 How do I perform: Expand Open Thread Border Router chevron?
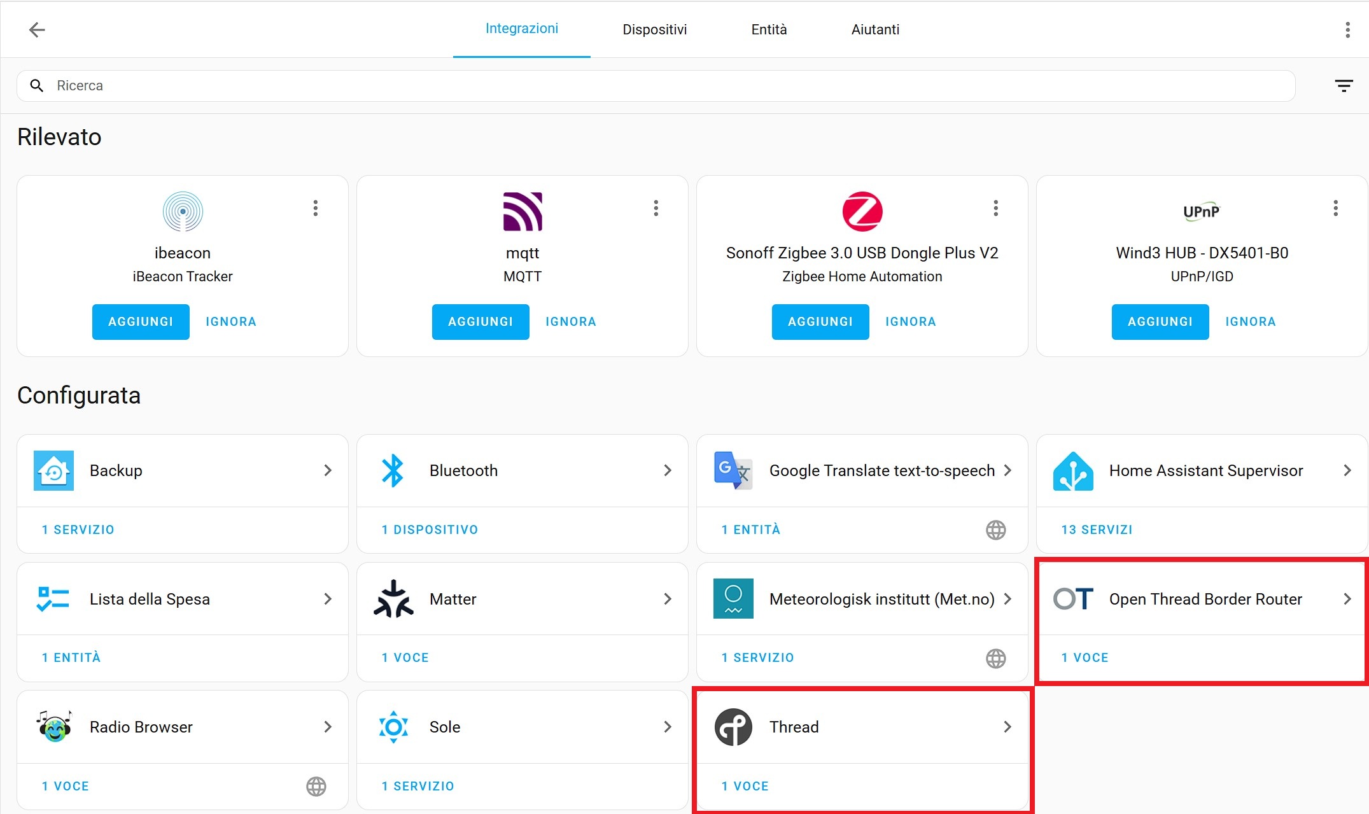tap(1347, 599)
